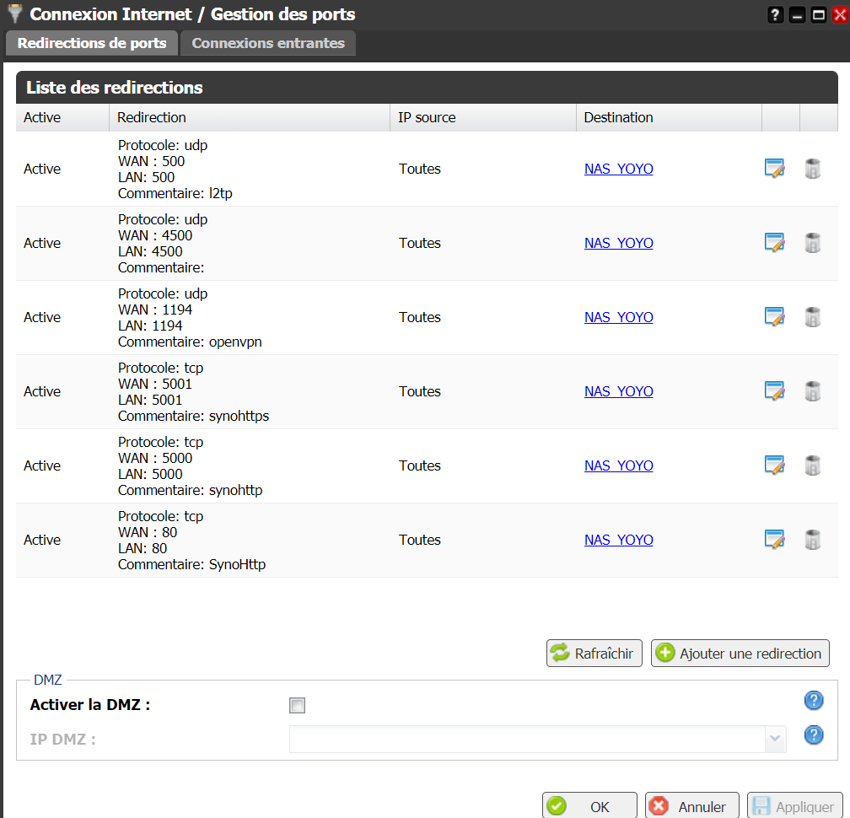Edit the openvpn 1194 redirection
This screenshot has height=818, width=850.
point(774,317)
